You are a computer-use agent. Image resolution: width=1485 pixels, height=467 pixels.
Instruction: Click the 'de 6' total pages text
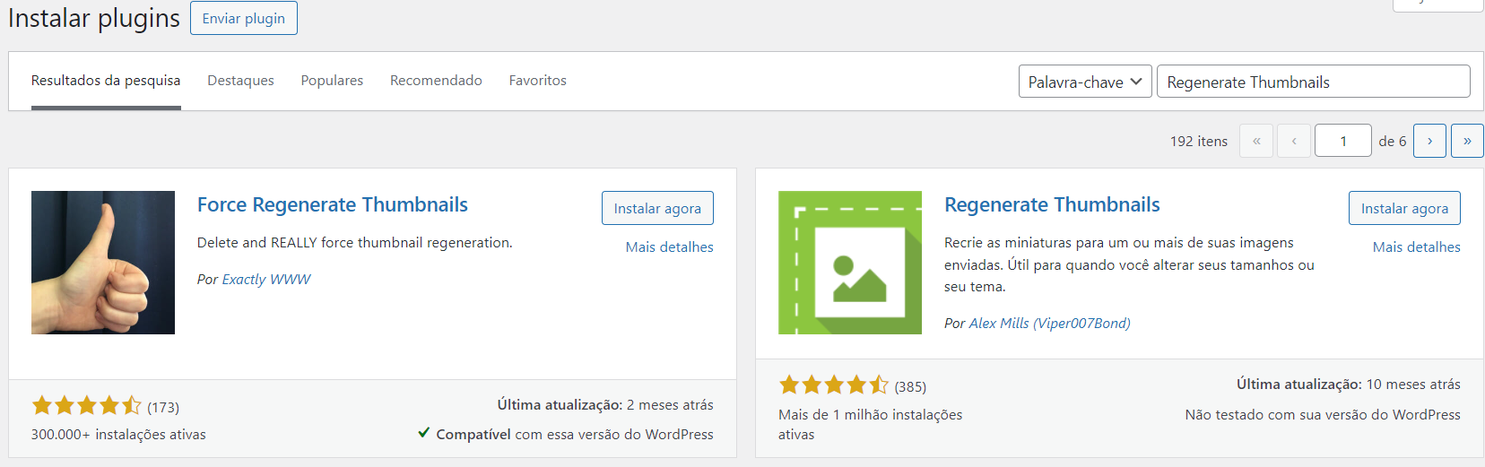pos(1393,142)
